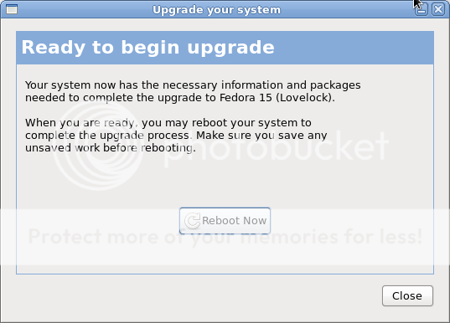Close window using title bar X icon
The width and height of the screenshot is (450, 323).
pos(438,9)
